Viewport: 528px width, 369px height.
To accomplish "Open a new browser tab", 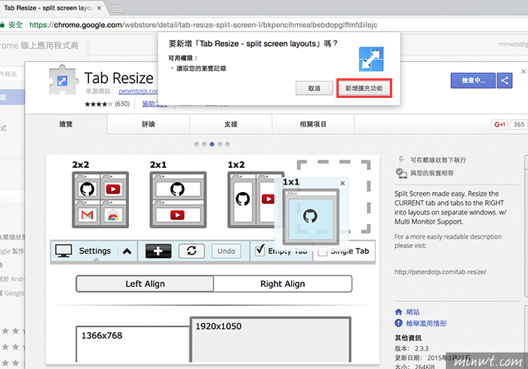I will pos(117,8).
